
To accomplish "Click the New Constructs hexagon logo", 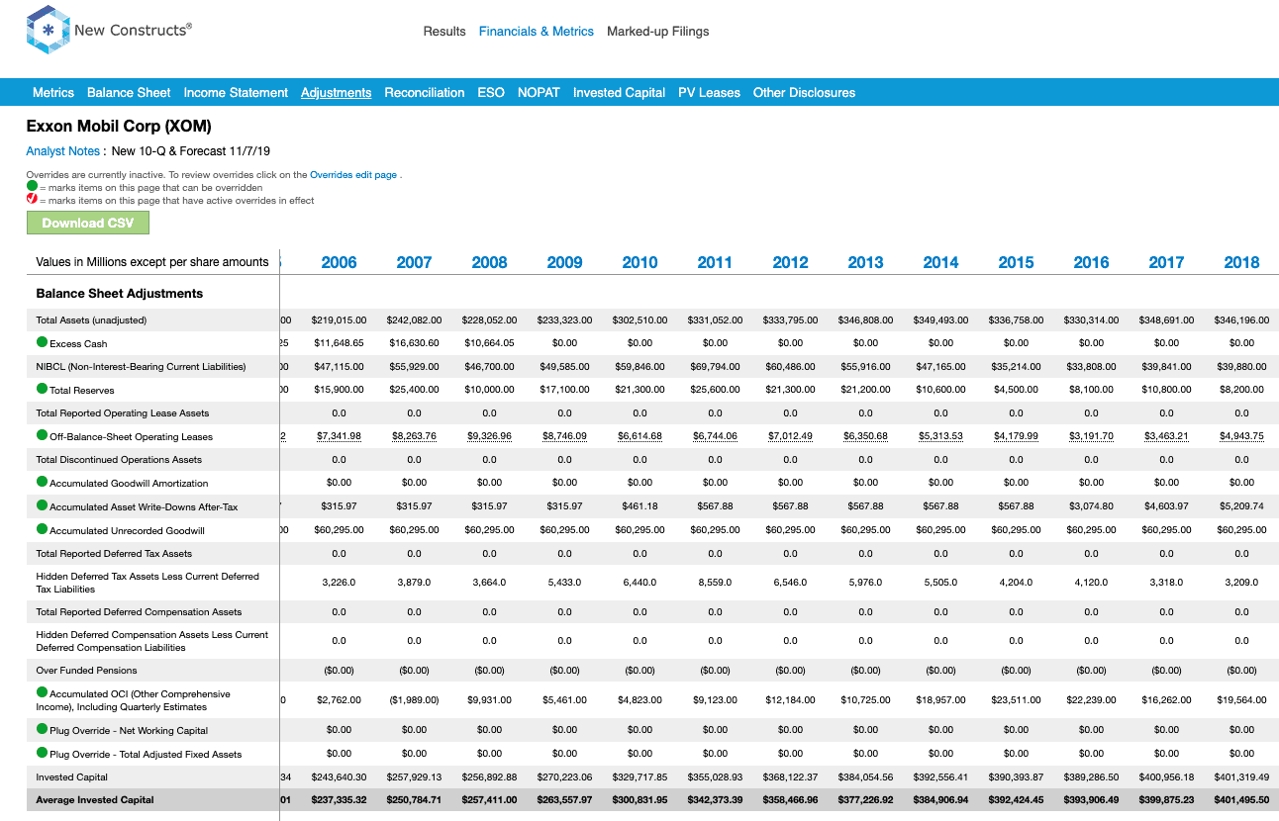I will 48,31.
